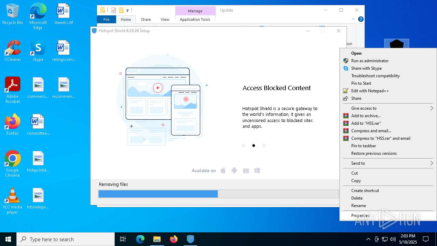437x246 pixels.
Task: Switch to Hotspot Shield taskbar icon
Action: point(190,239)
